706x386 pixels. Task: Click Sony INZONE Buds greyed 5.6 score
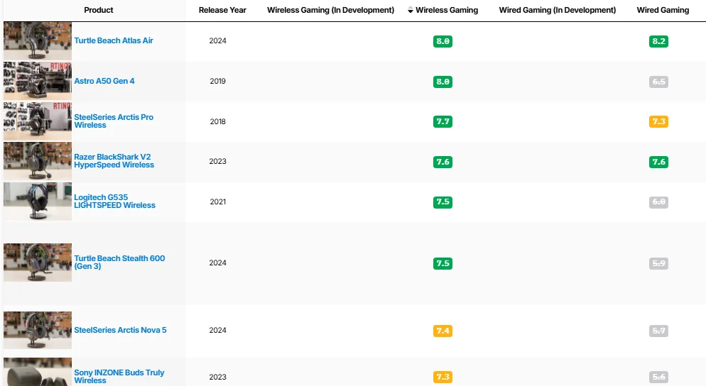click(x=658, y=377)
